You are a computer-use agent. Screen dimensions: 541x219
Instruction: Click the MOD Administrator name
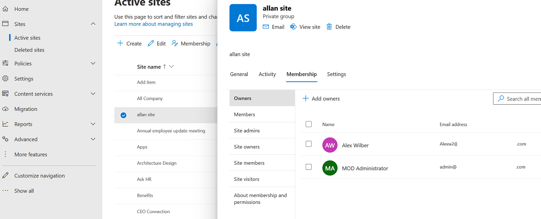click(365, 168)
